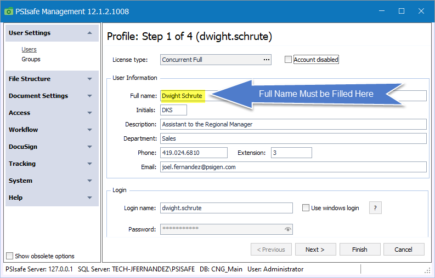Click 'DB: CNG_Main' in status bar

pyautogui.click(x=221, y=269)
